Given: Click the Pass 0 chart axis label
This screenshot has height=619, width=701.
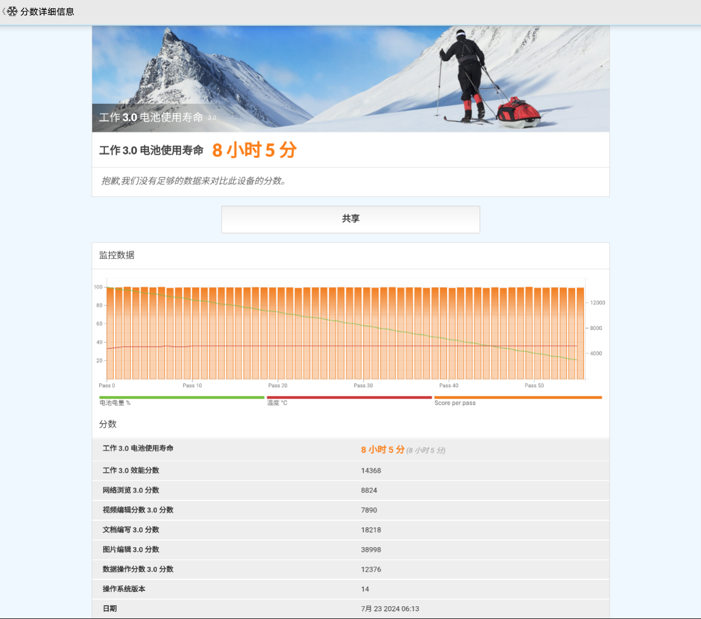Looking at the screenshot, I should click(x=107, y=385).
